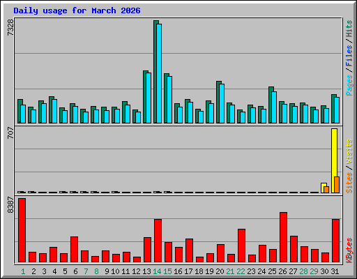Image resolution: width=357 pixels, height=279 pixels.
Task: Select the day 22 red KBytes bar
Action: (241, 246)
